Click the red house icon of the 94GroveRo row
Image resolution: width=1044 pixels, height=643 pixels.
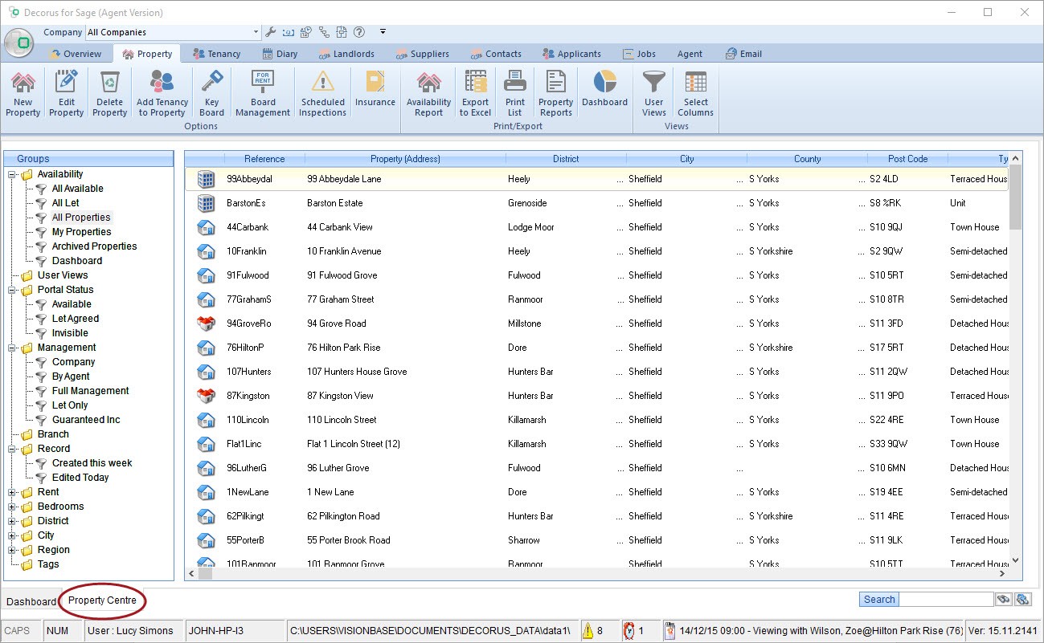click(x=206, y=324)
